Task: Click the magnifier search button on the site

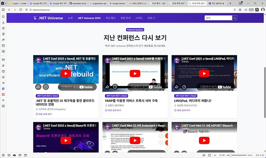Action: (x=235, y=18)
